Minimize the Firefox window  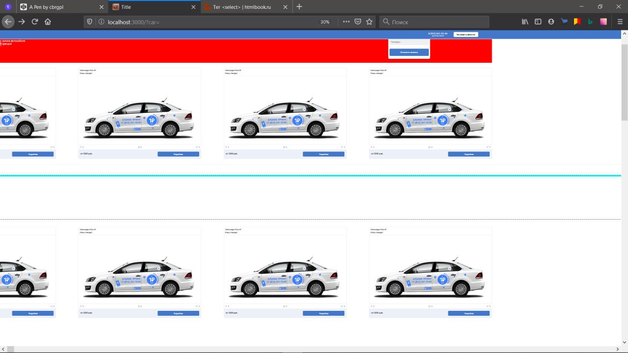[582, 7]
